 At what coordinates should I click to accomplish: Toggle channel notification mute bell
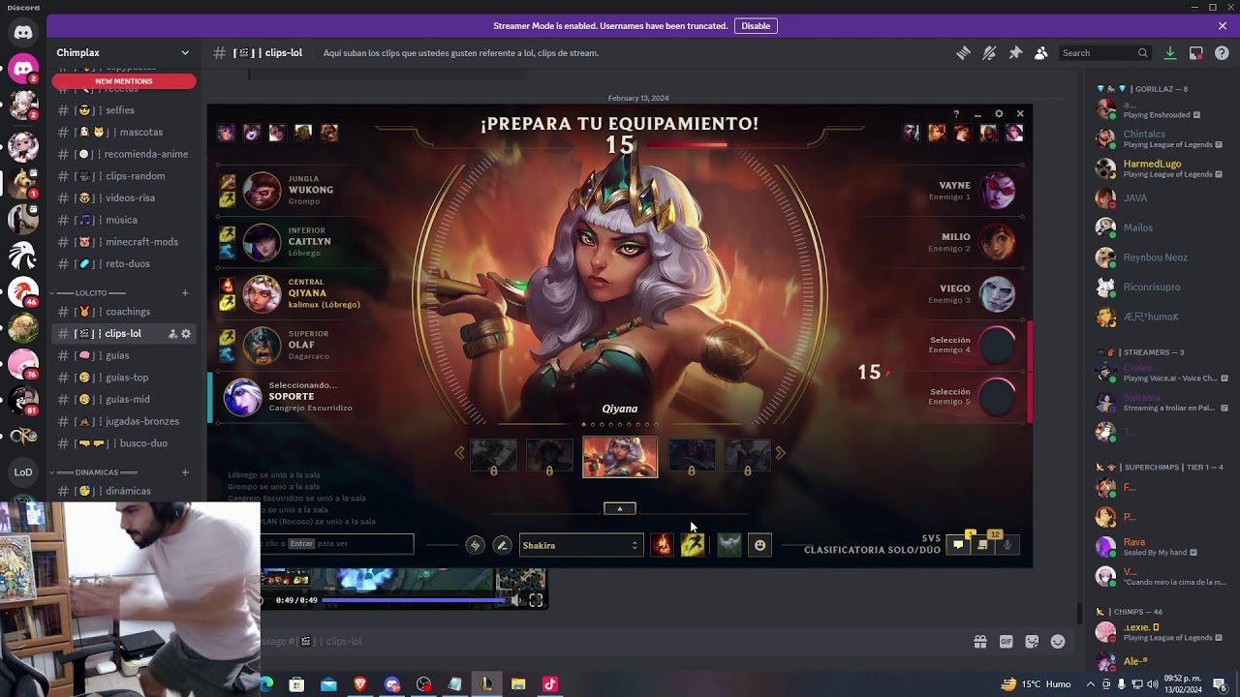pyautogui.click(x=989, y=53)
